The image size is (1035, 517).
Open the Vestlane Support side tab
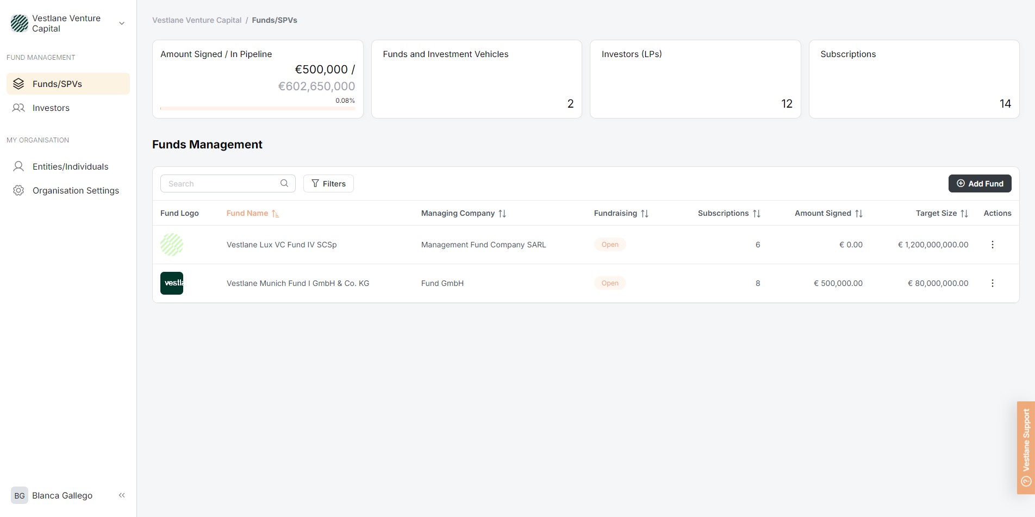(x=1026, y=447)
